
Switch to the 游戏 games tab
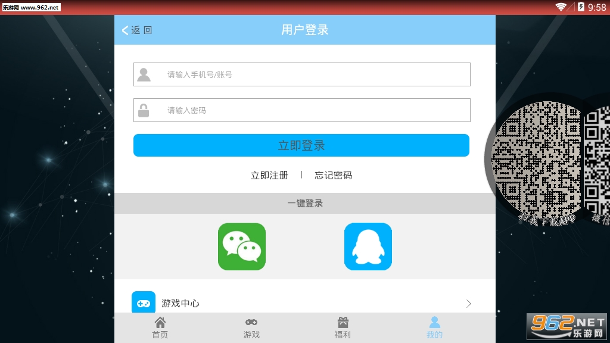coord(251,328)
